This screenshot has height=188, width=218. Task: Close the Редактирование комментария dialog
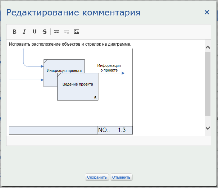click(x=207, y=12)
